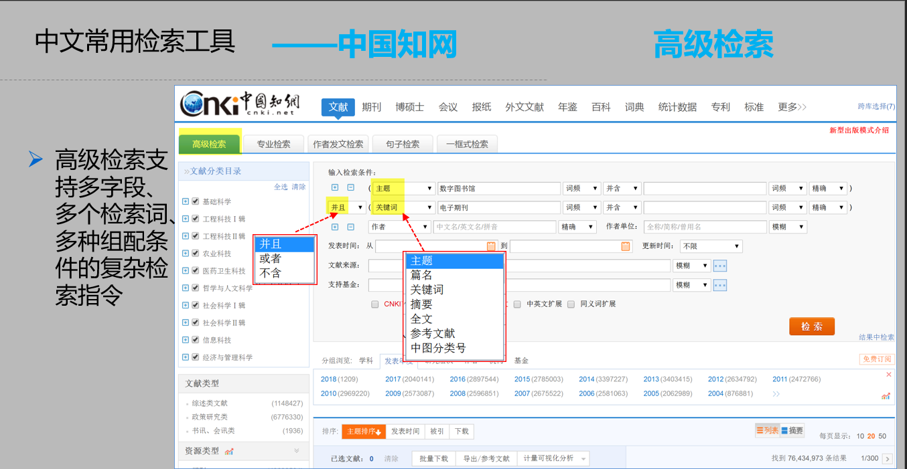This screenshot has height=469, width=907.
Task: Open the 作者 field dropdown
Action: 399,227
